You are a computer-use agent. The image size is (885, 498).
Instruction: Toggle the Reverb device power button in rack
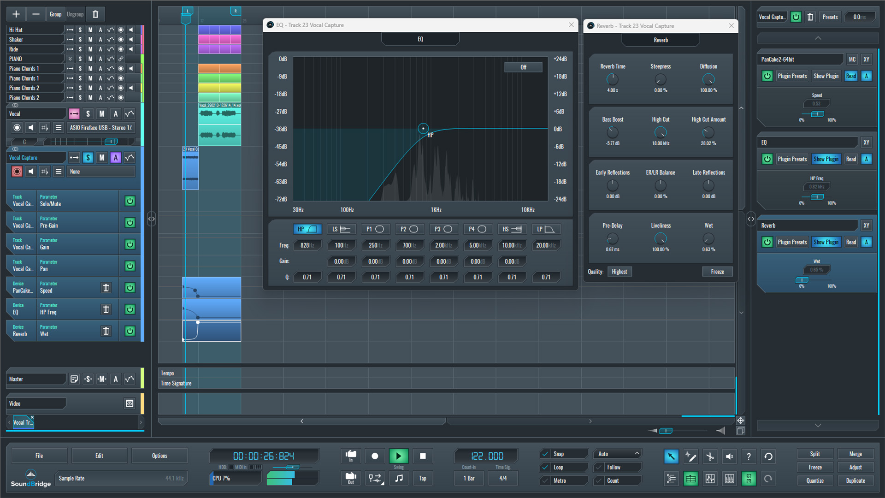[x=767, y=242]
